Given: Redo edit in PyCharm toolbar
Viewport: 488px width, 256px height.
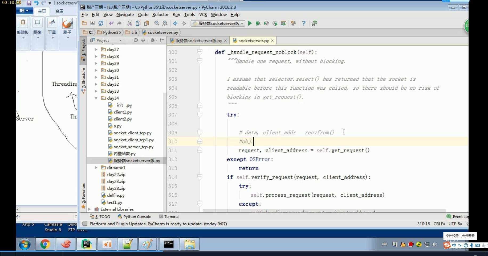Looking at the screenshot, I should click(x=119, y=23).
